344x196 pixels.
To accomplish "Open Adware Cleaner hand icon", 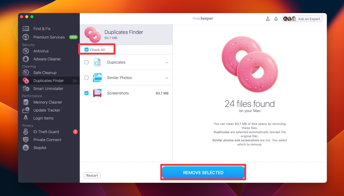I will pyautogui.click(x=26, y=59).
